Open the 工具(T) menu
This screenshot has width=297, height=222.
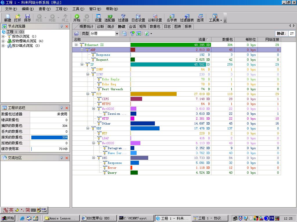coord(77,9)
